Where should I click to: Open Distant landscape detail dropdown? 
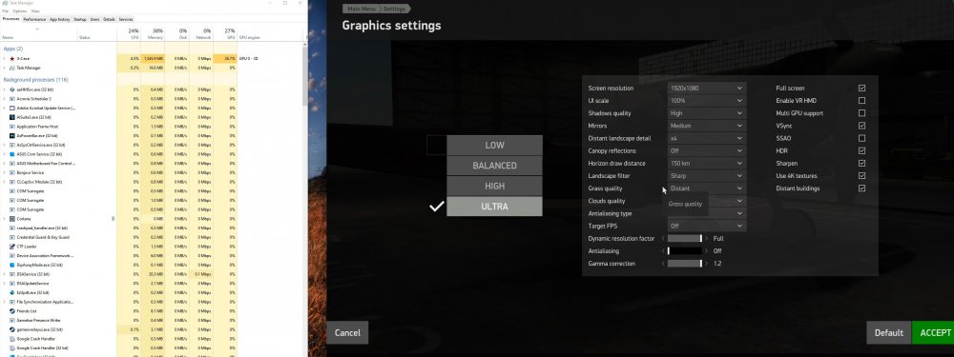tap(706, 138)
